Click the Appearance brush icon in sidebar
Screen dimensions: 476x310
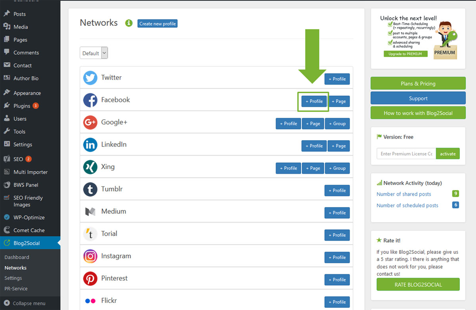click(7, 93)
